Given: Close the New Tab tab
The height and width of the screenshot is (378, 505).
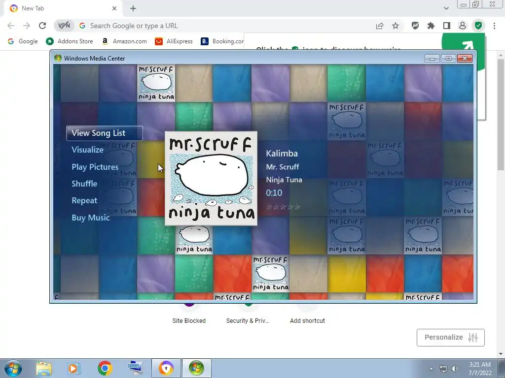Looking at the screenshot, I should (114, 8).
